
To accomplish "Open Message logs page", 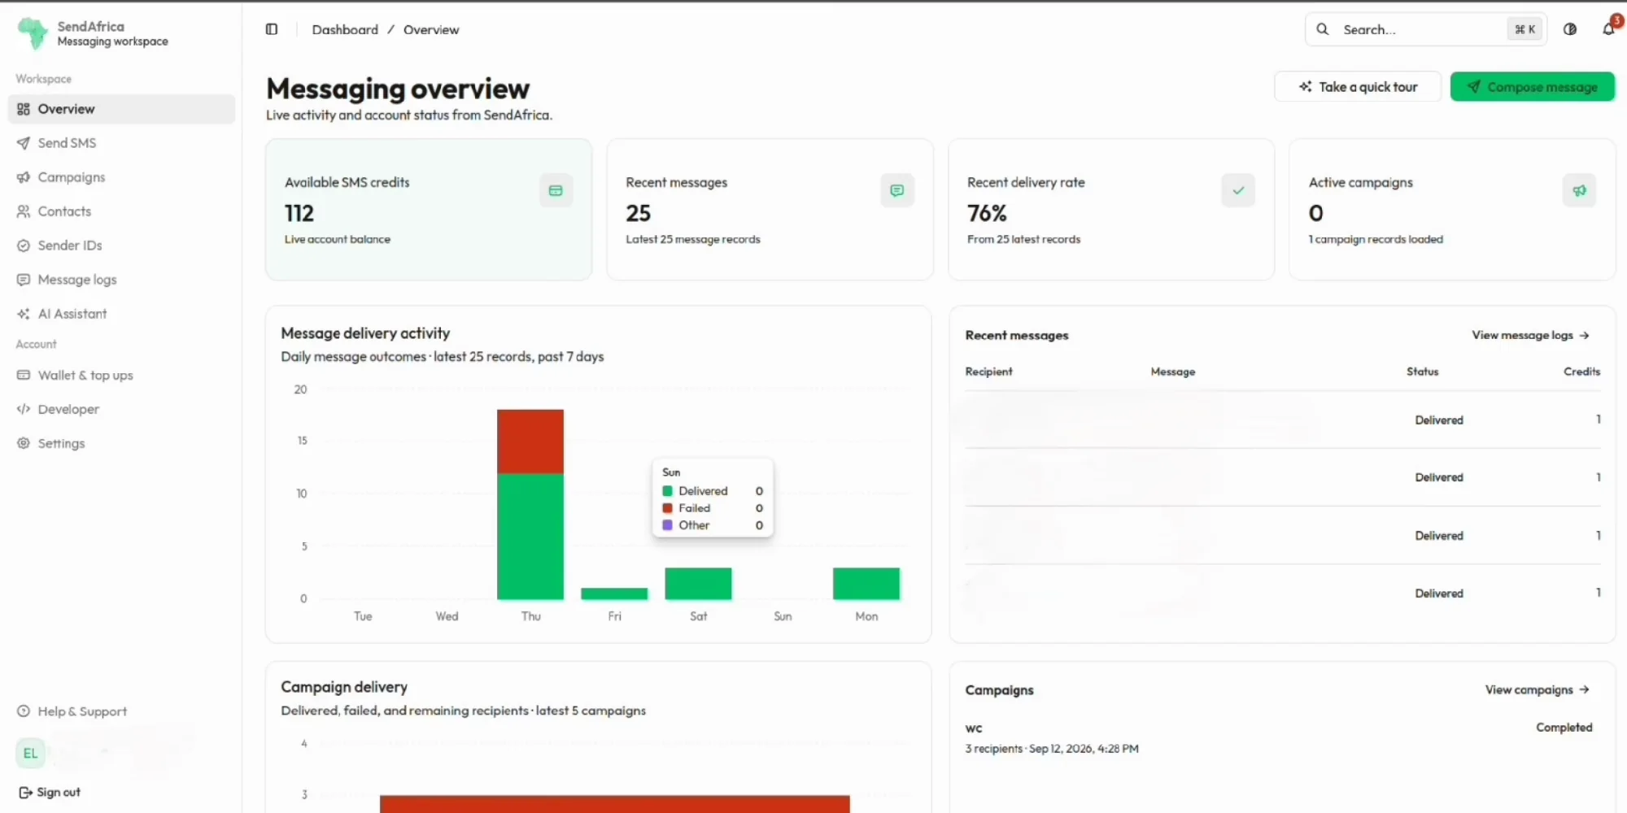I will [121, 280].
